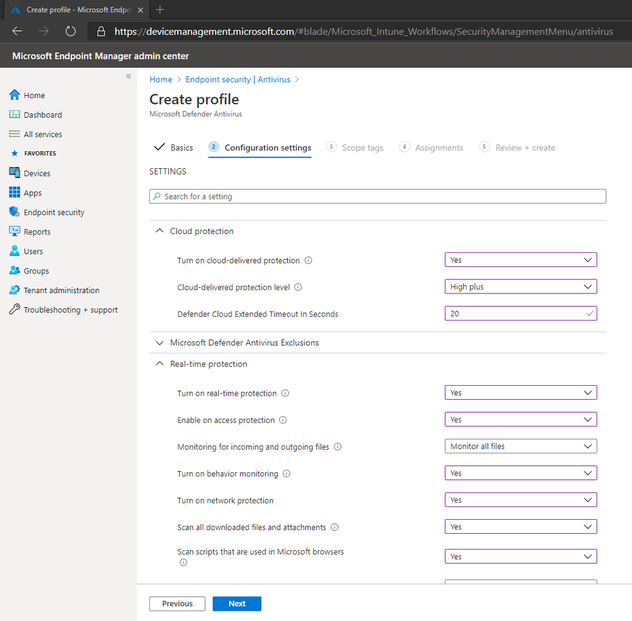Image resolution: width=632 pixels, height=621 pixels.
Task: Select the Create profile browser tab
Action: point(77,9)
